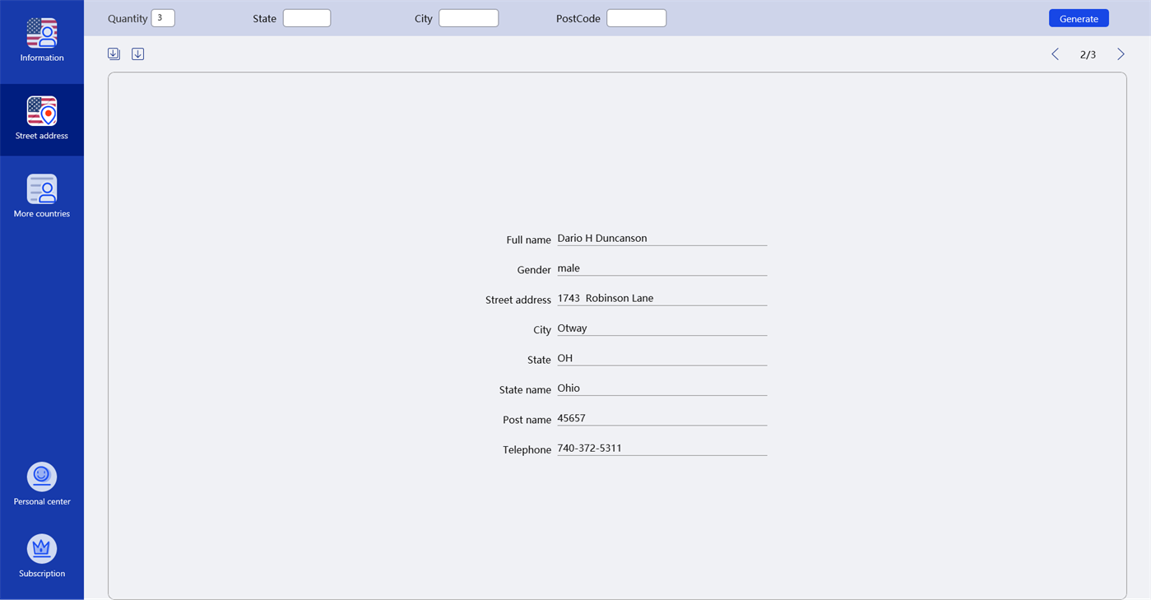Show the previous address with the left chevron
This screenshot has width=1151, height=600.
click(x=1055, y=54)
